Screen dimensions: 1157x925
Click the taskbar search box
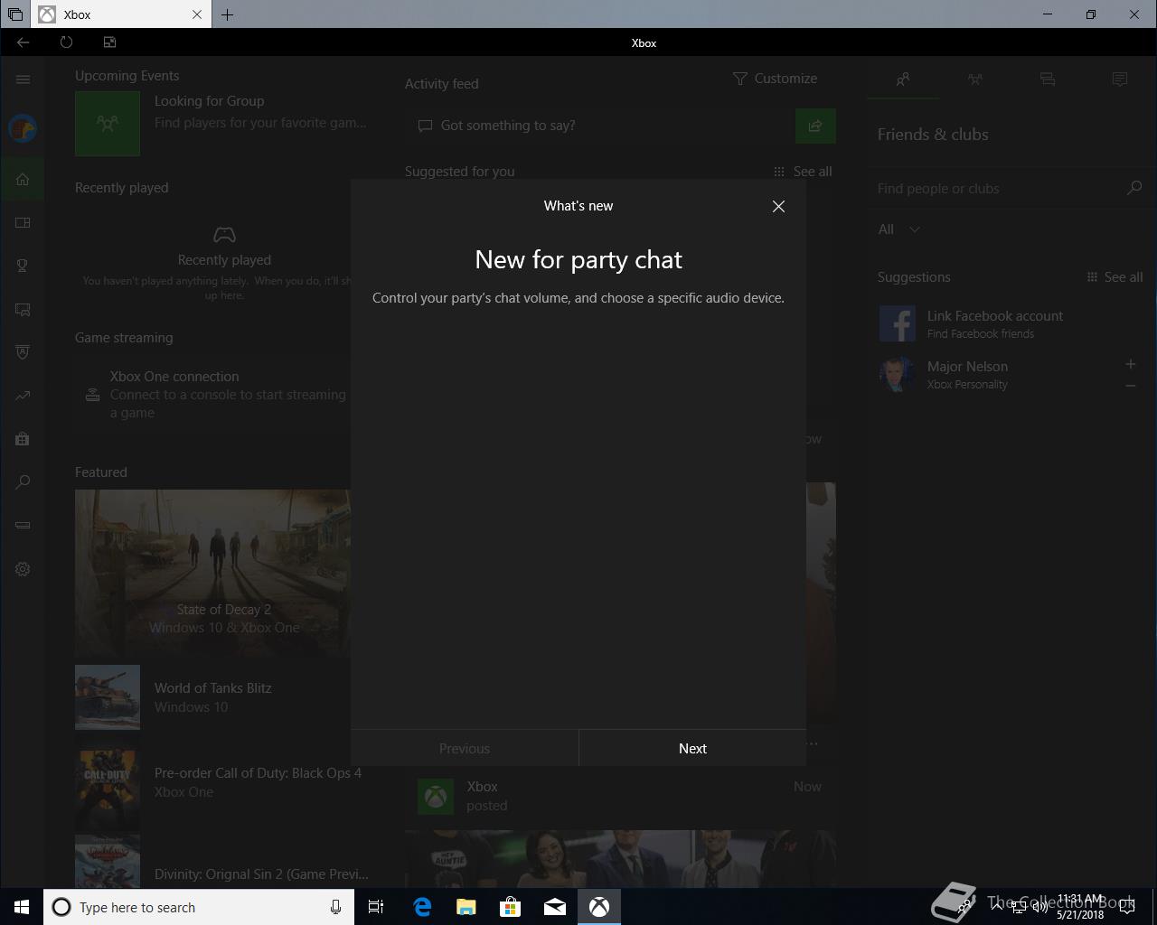click(x=198, y=907)
